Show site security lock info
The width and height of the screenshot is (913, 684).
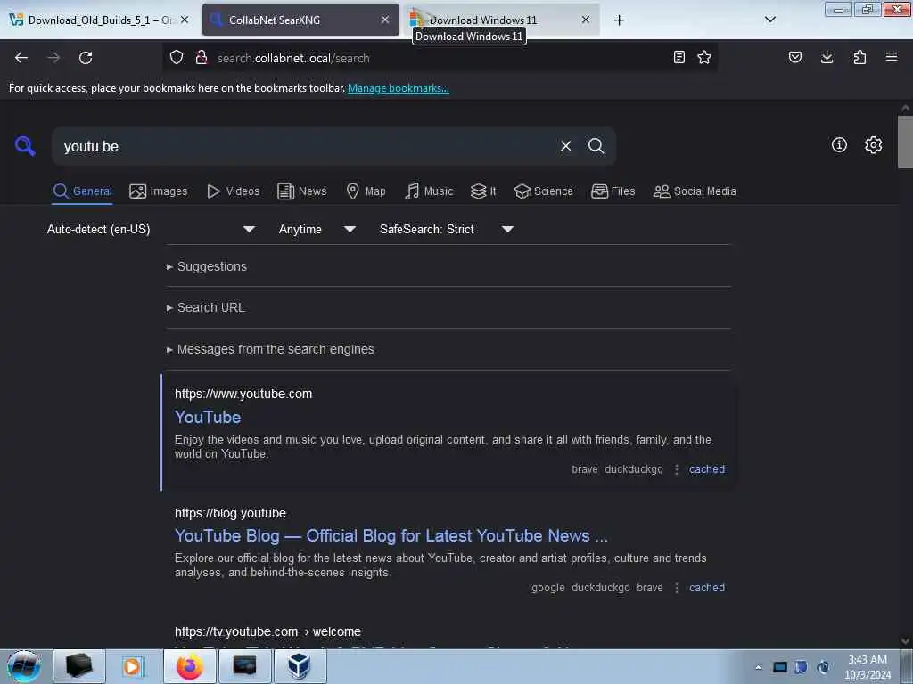pos(202,58)
